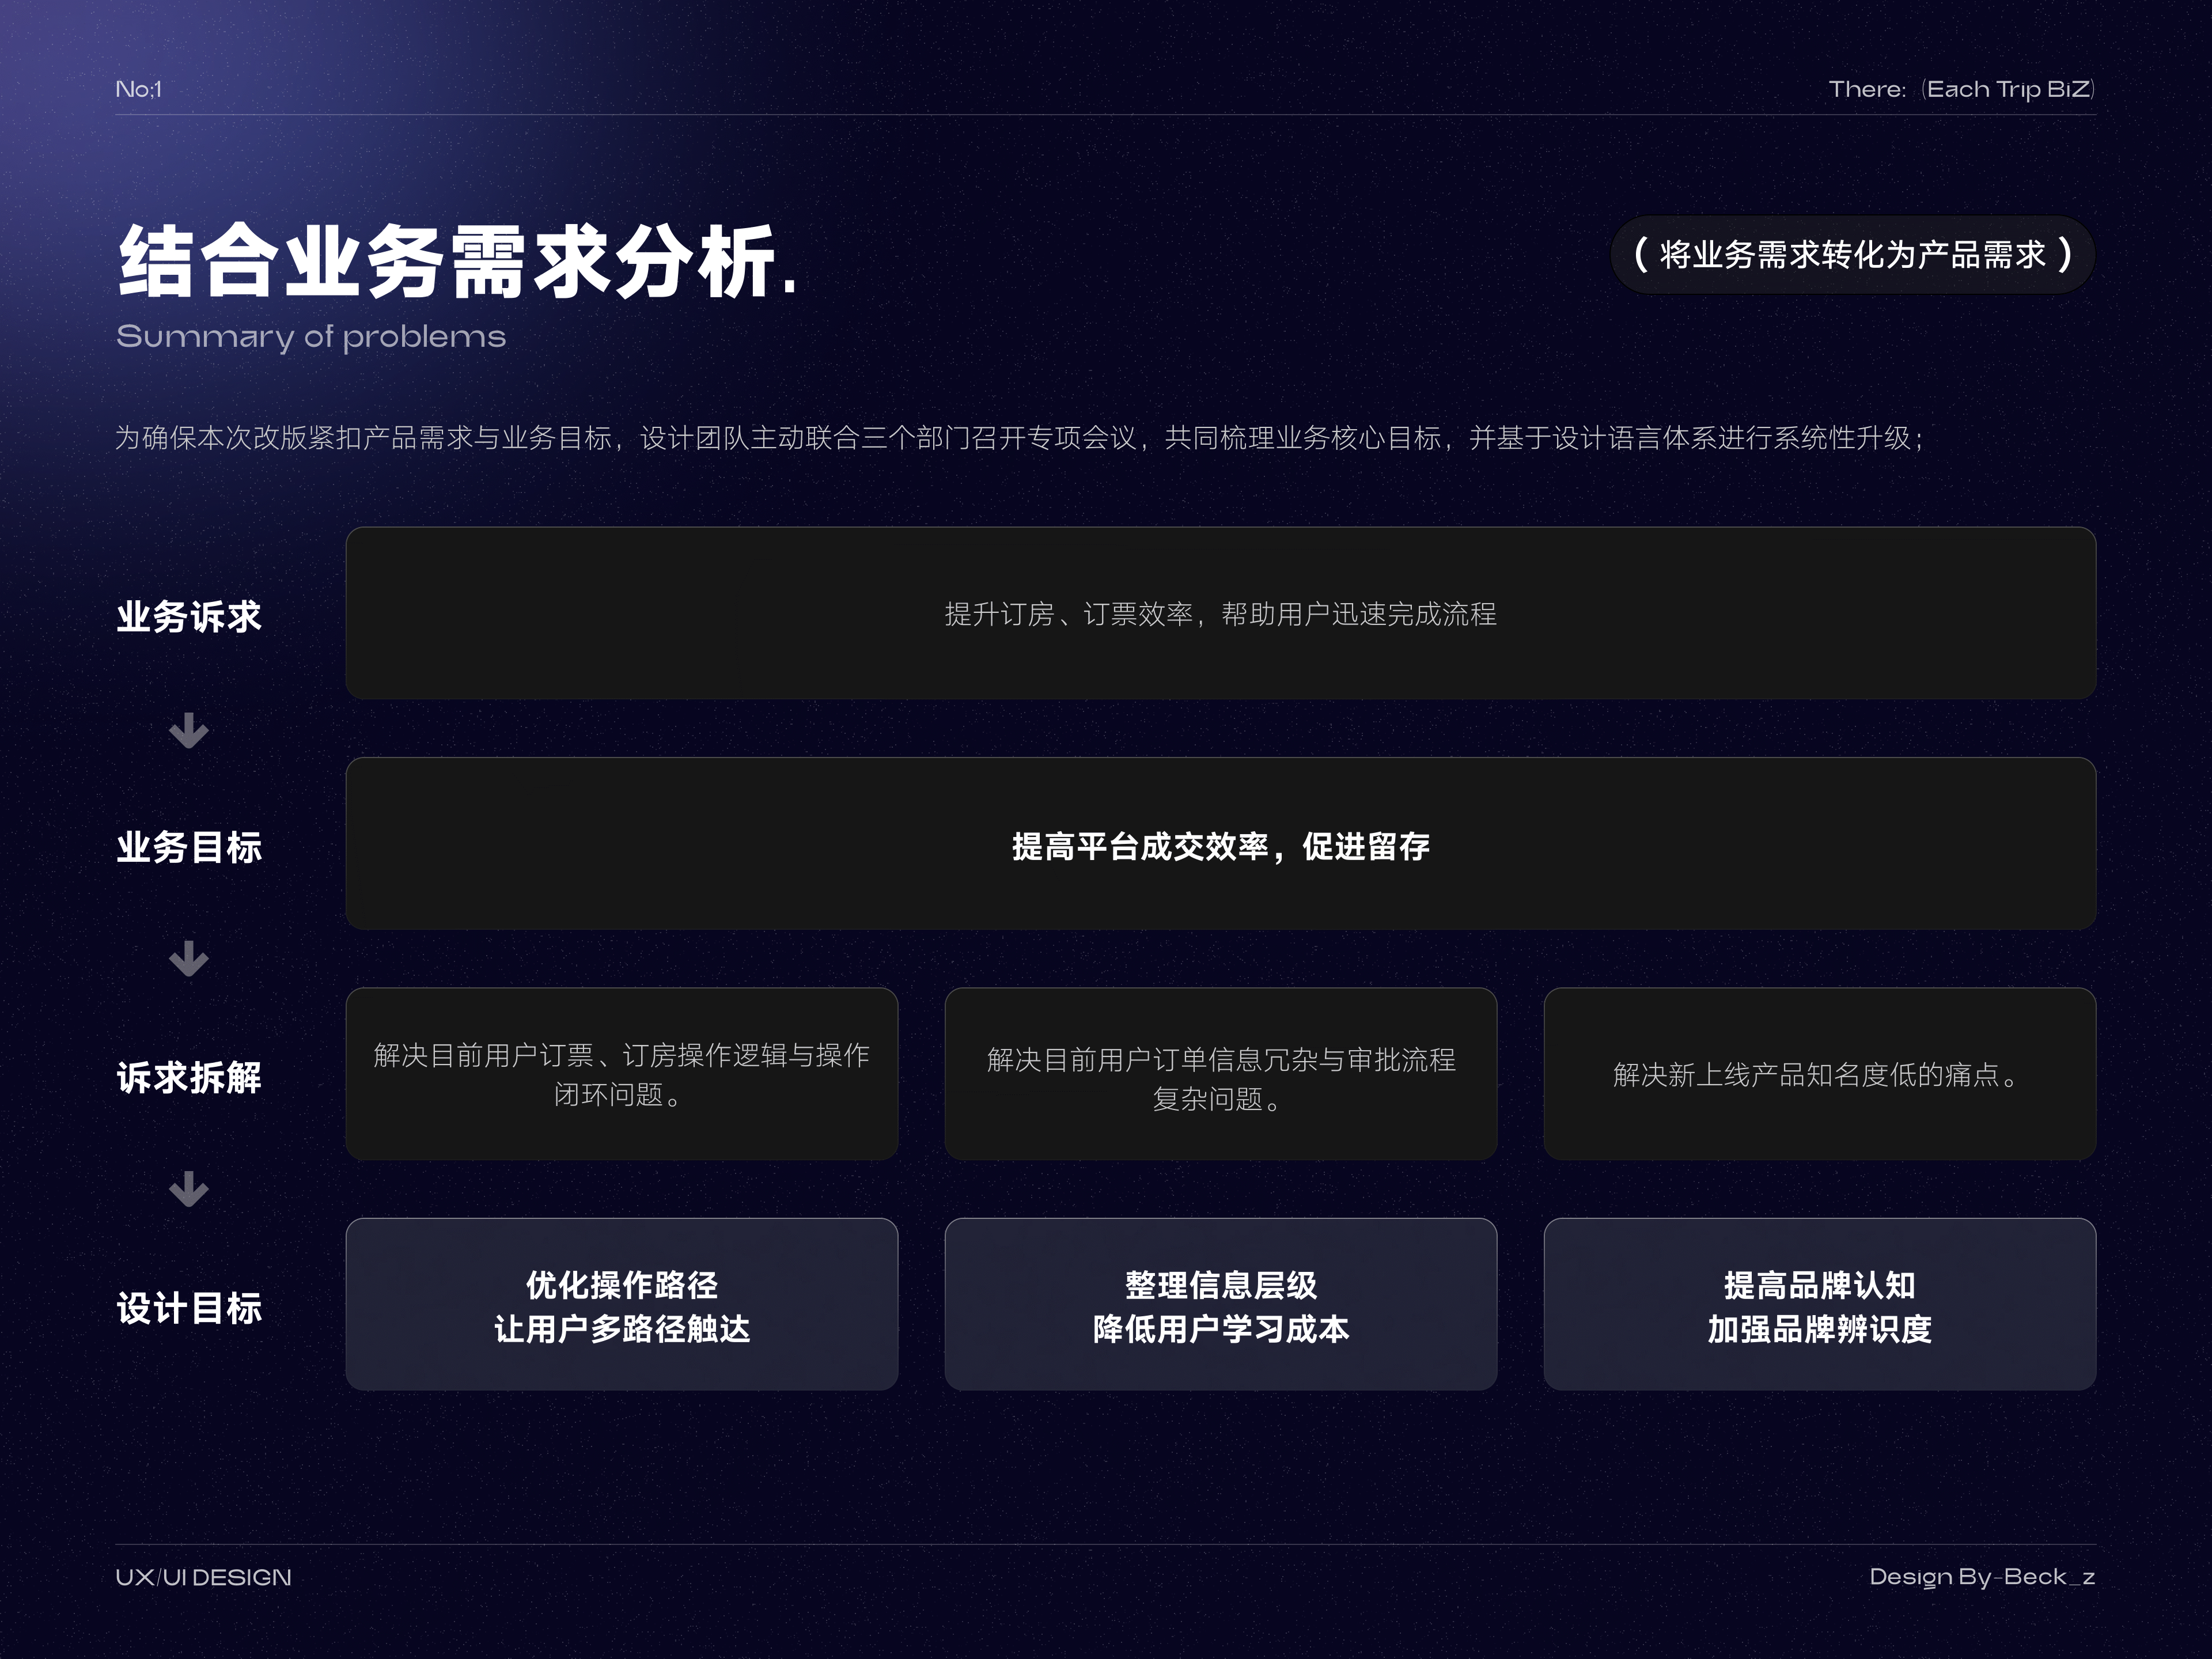Click the arrow below 诉求拆解
The width and height of the screenshot is (2212, 1659).
pyautogui.click(x=188, y=1189)
